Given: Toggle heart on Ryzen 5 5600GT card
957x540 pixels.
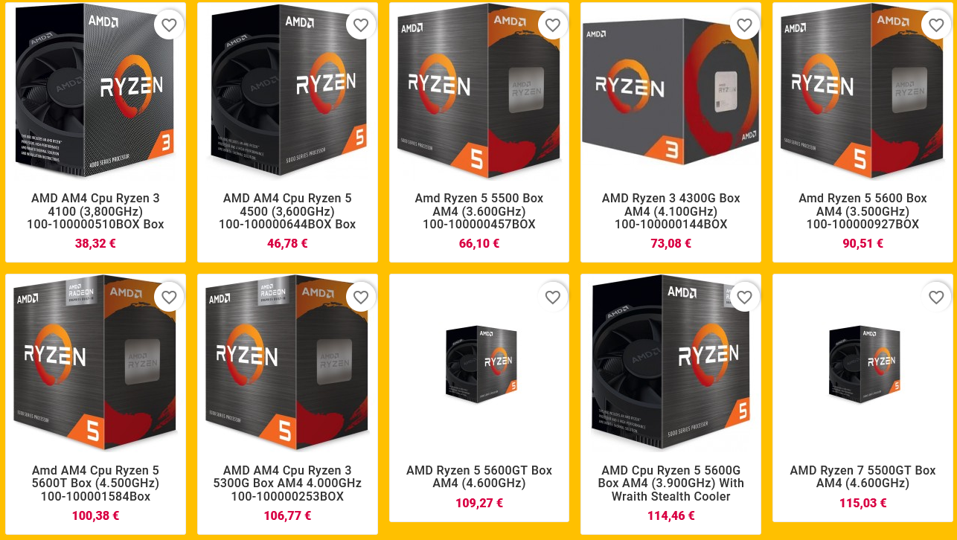Looking at the screenshot, I should pyautogui.click(x=552, y=298).
